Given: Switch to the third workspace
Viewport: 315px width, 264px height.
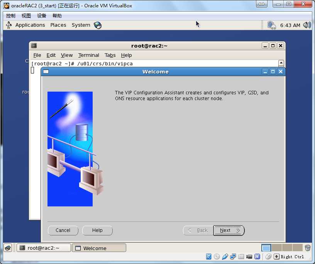Looking at the screenshot, I should pyautogui.click(x=287, y=248).
